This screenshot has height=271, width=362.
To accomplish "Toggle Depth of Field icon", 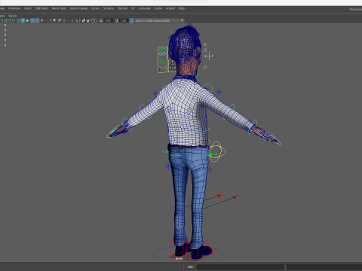I will [69, 20].
